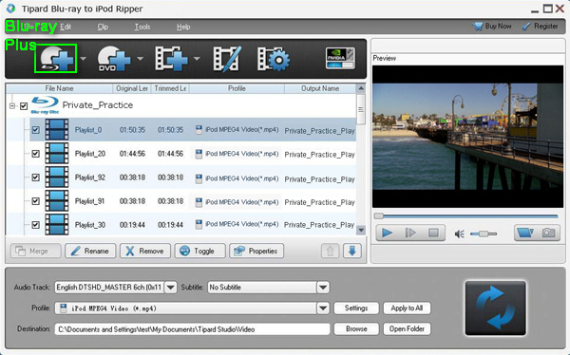
Task: Collapse the Private_Practice tree node
Action: [12, 106]
